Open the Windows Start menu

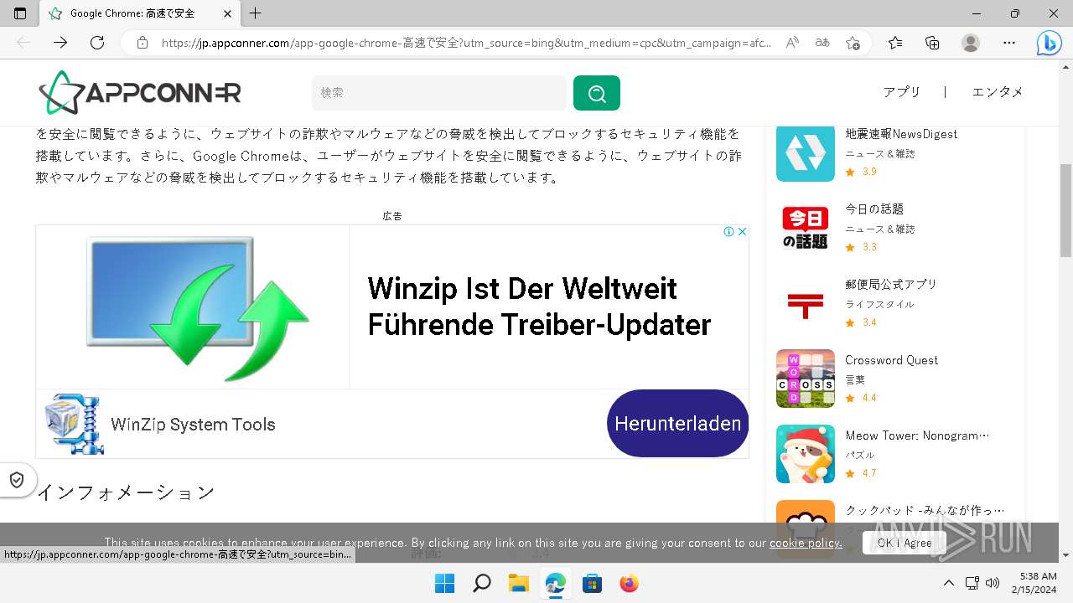444,583
